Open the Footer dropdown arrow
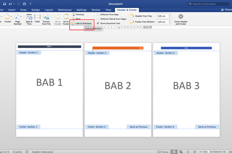The width and height of the screenshot is (232, 154). pyautogui.click(x=11, y=17)
